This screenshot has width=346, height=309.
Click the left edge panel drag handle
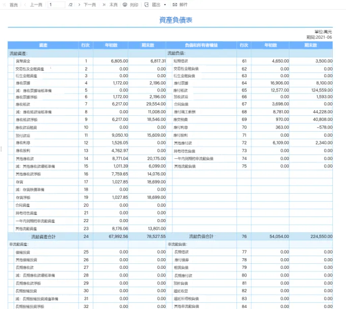click(x=2, y=149)
